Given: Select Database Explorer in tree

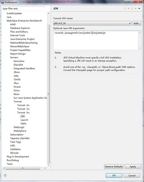Looking at the screenshot, I should pyautogui.click(x=20, y=28).
